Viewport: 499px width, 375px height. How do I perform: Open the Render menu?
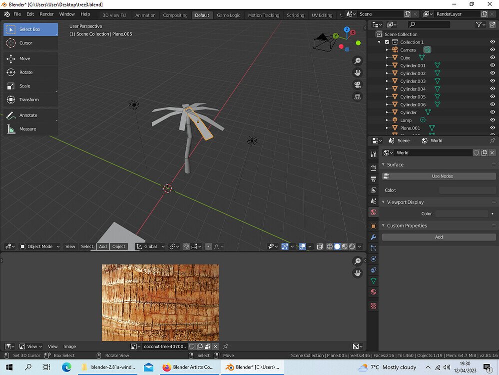pyautogui.click(x=46, y=14)
